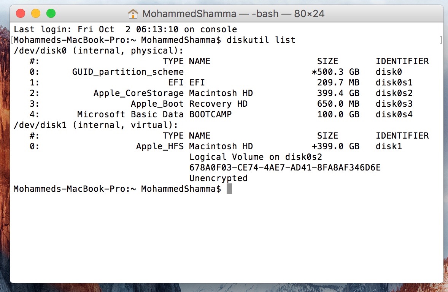Click the '650.0 MB' size value
This screenshot has width=448, height=292.
338,104
